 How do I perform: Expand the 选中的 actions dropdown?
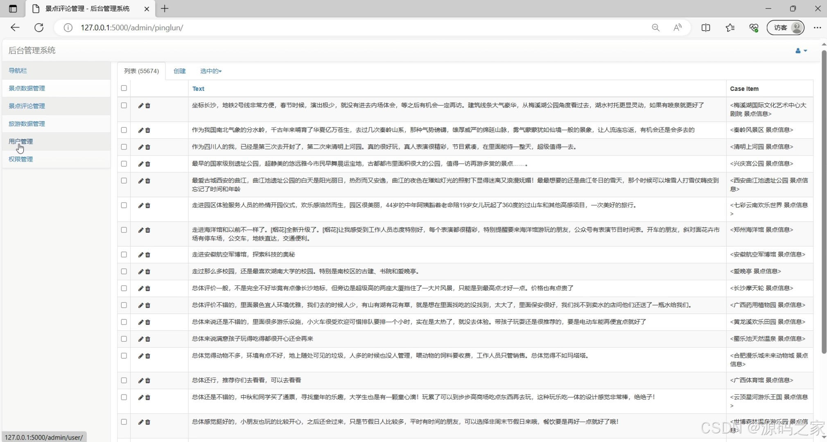coord(210,71)
